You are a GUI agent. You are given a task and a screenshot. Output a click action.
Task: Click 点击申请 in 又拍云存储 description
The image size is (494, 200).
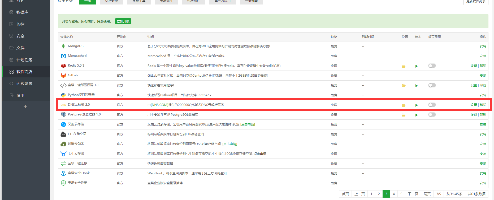click(x=248, y=124)
